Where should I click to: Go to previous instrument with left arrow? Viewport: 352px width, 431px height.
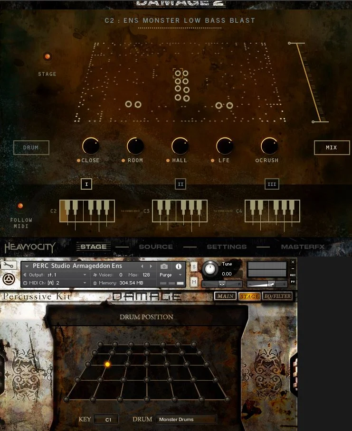click(x=142, y=266)
